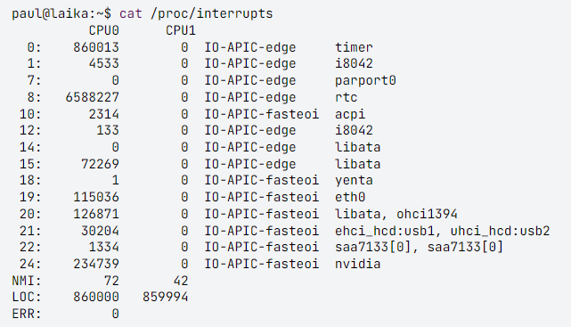Select the CPU1 column header
This screenshot has height=327, width=571.
tap(181, 30)
